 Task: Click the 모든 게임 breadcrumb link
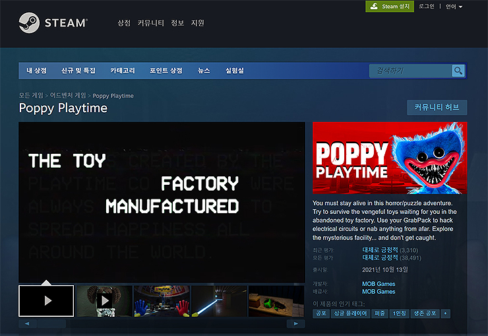point(31,96)
